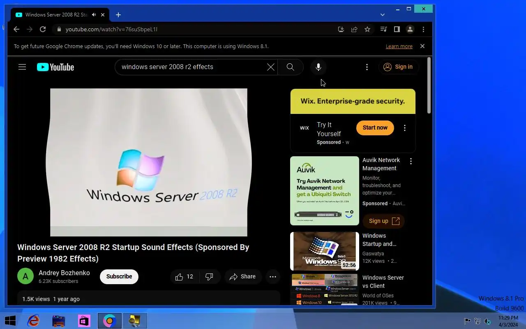Sign in to YouTube

point(398,67)
